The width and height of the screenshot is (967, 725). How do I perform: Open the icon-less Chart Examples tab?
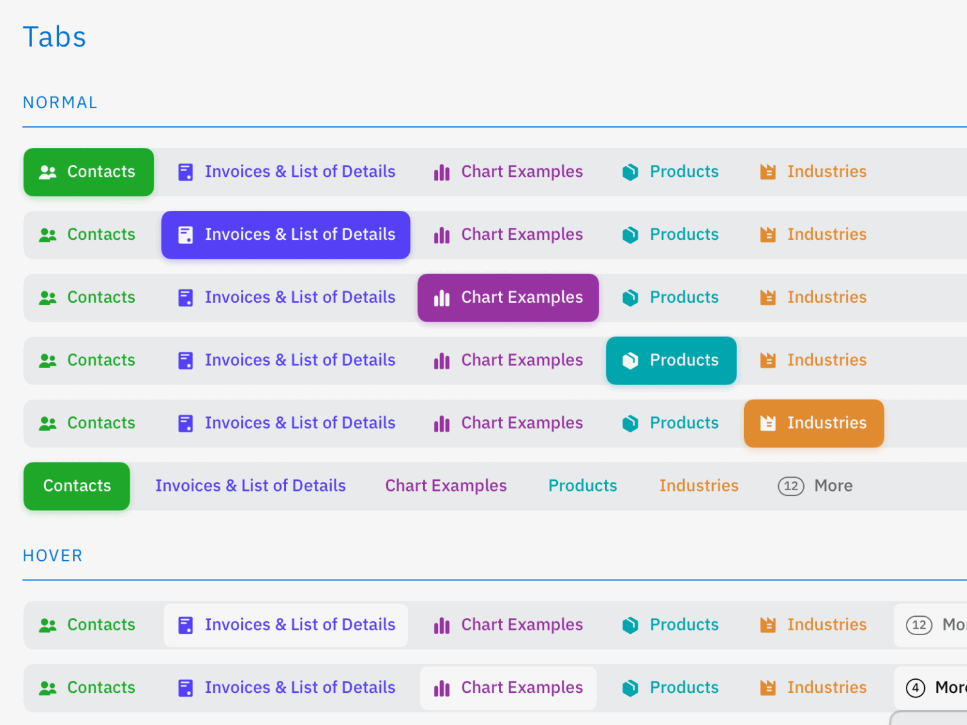(x=446, y=486)
